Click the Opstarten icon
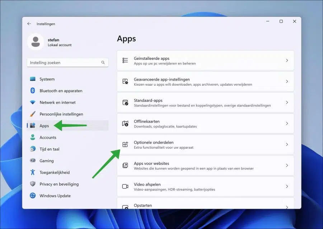 [x=125, y=207]
